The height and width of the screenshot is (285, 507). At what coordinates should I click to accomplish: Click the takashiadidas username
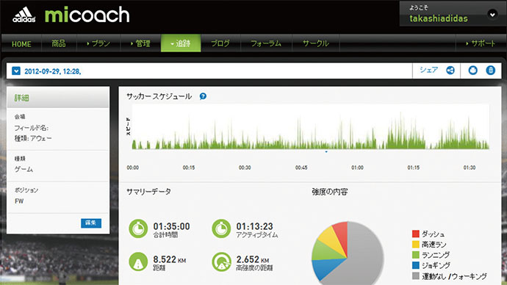(439, 18)
